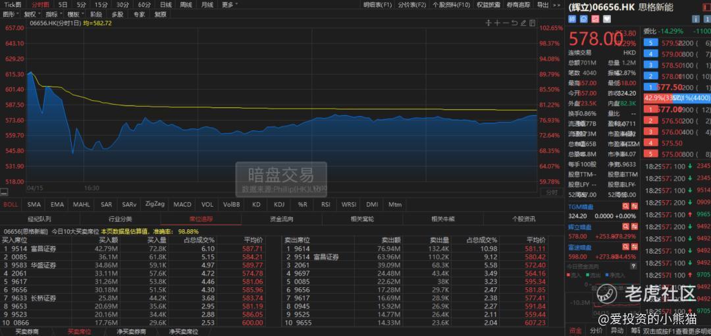Select the crosshair cursor chart tool
Screen dimensions: 711x336
click(x=488, y=22)
